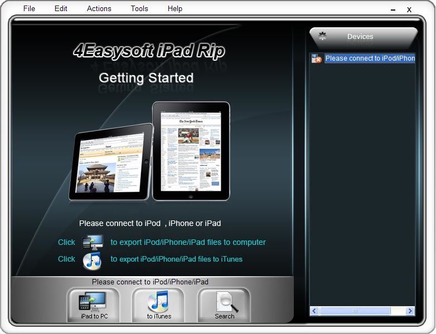Click the right arrow of Devices scrollbar
Viewport: 436px width, 334px height.
pos(410,311)
